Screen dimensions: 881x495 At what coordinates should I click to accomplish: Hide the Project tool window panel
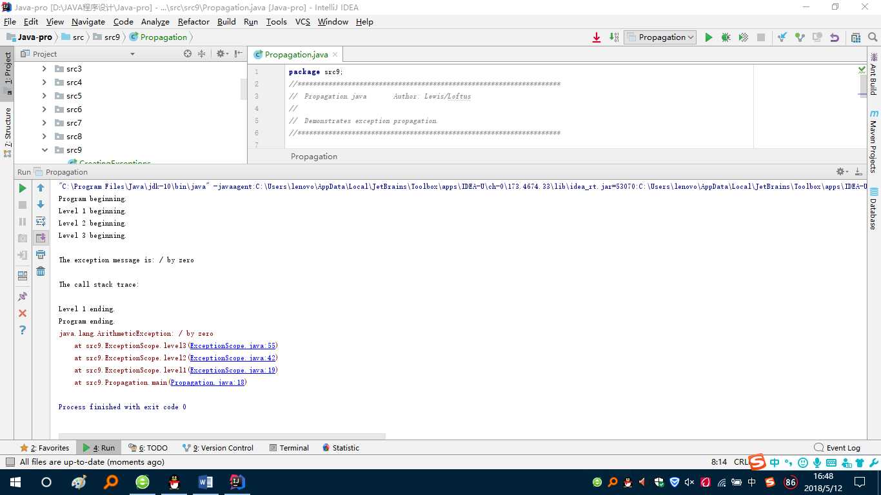click(x=239, y=54)
